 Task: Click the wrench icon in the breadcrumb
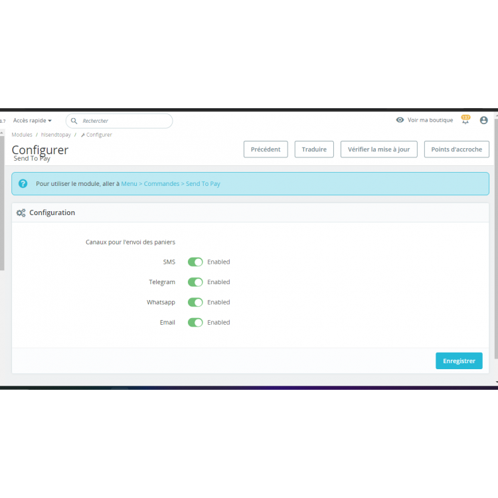83,135
